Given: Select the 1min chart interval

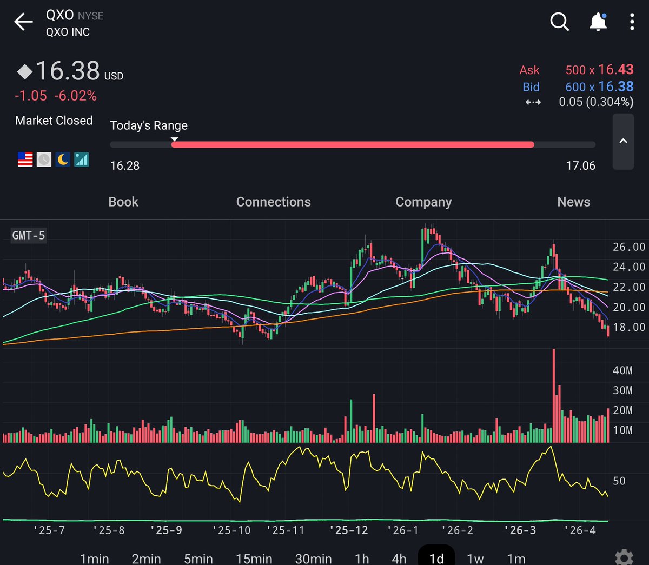Looking at the screenshot, I should (x=94, y=558).
